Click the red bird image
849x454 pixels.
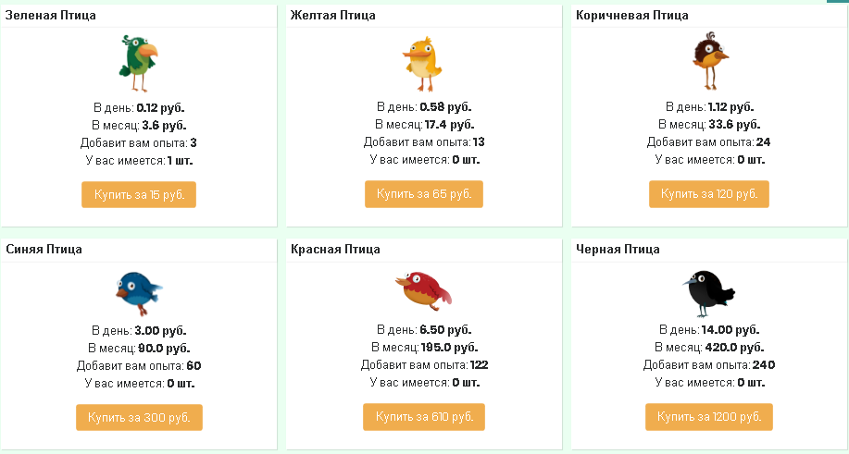(423, 292)
